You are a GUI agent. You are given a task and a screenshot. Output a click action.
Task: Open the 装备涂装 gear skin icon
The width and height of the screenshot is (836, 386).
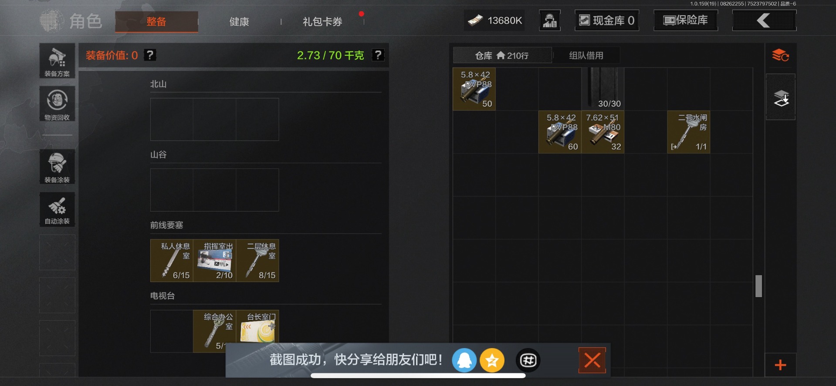click(57, 167)
